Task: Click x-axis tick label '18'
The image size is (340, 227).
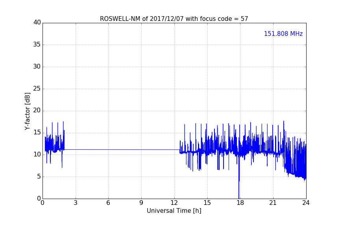Action: click(240, 203)
